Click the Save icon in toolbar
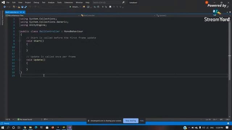The width and height of the screenshot is (232, 130). (22, 7)
